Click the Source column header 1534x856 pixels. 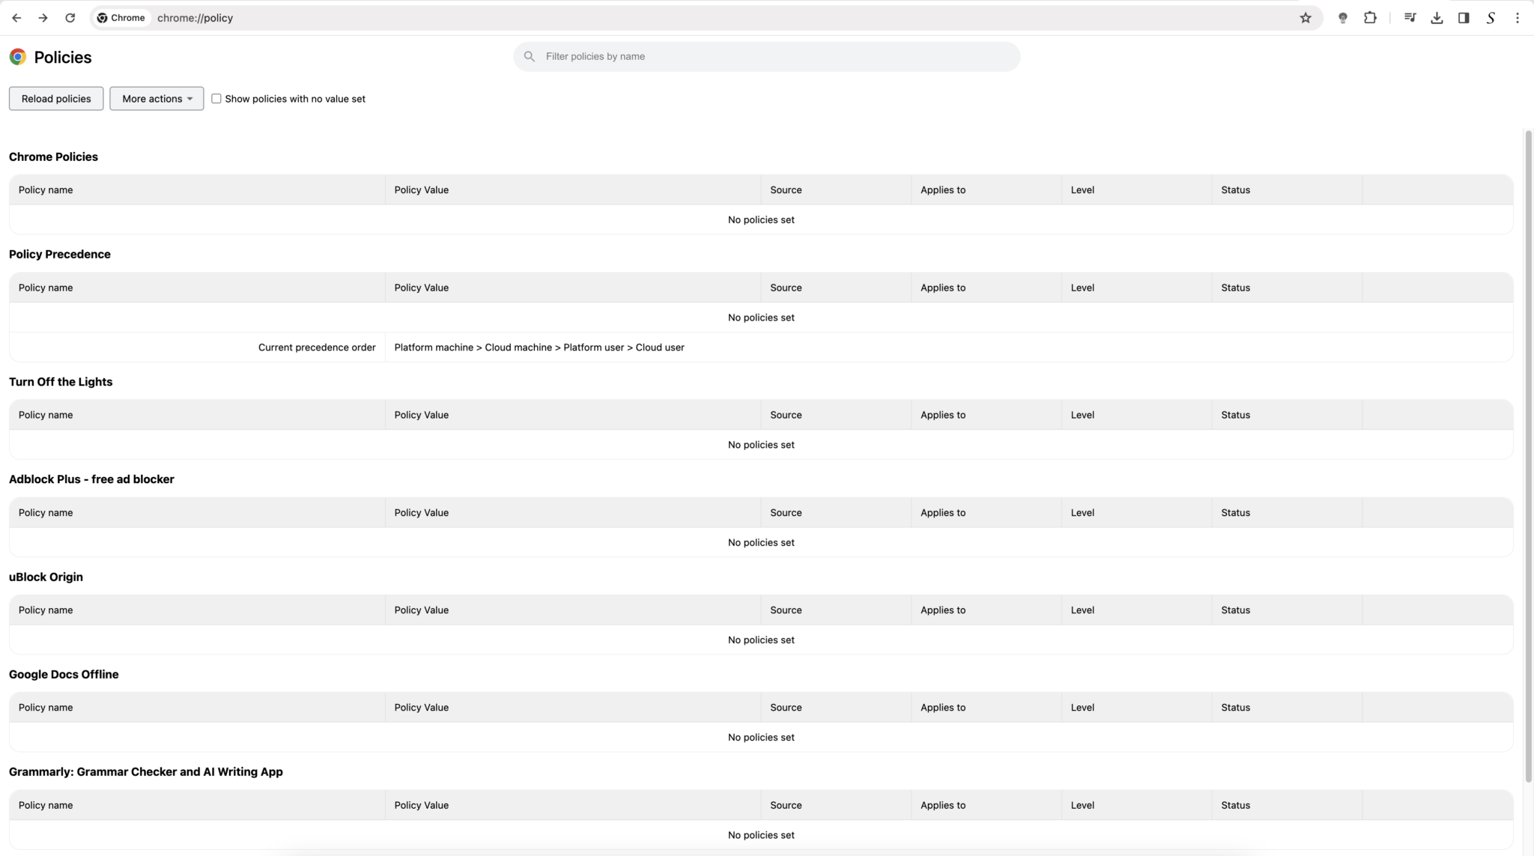point(785,189)
